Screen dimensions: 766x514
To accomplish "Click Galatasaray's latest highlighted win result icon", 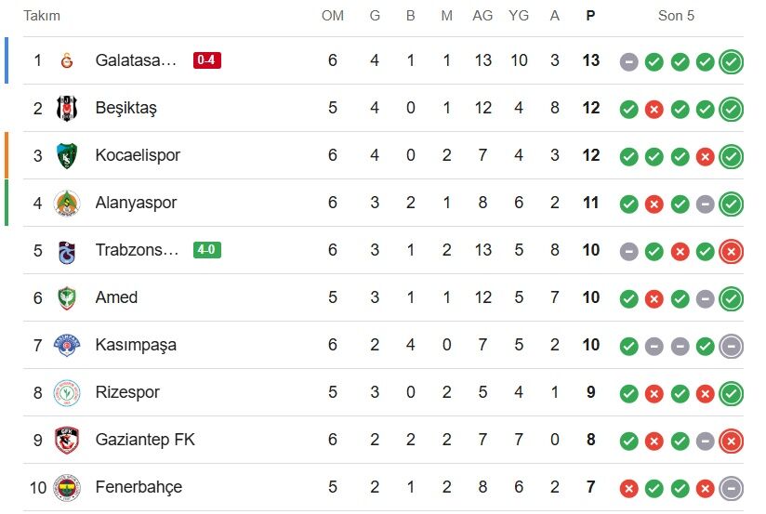I will pos(731,62).
